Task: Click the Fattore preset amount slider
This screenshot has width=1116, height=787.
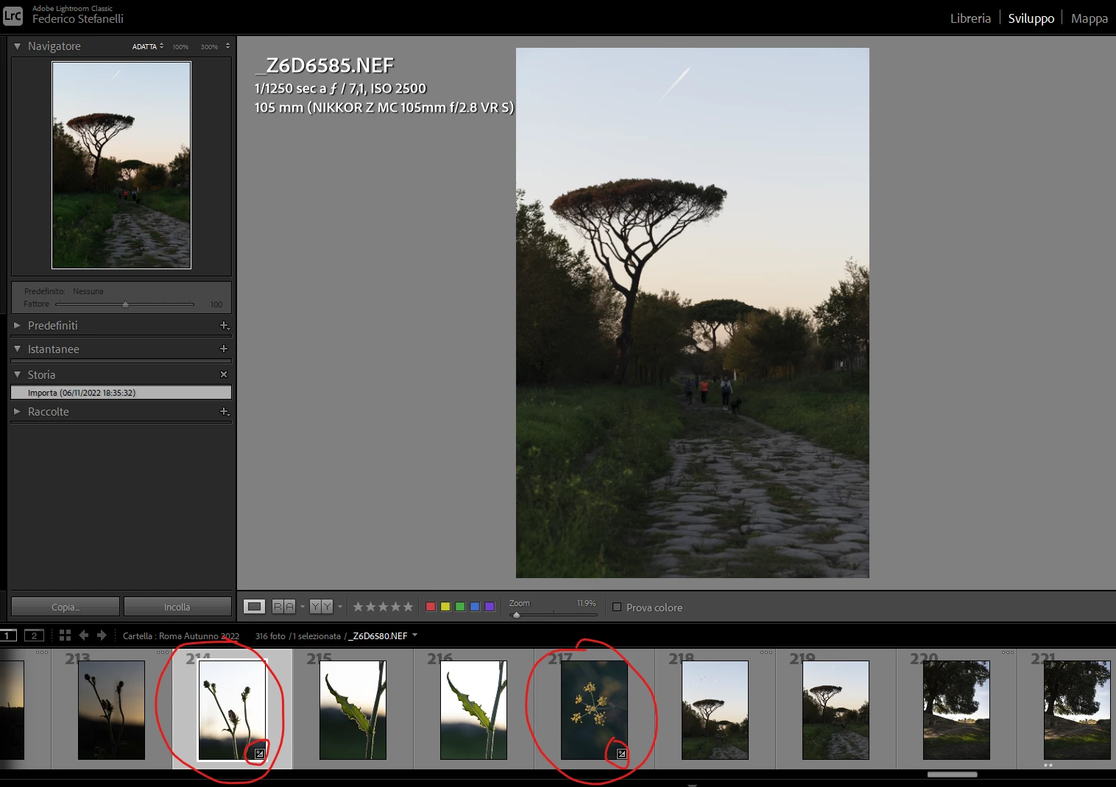Action: (124, 304)
